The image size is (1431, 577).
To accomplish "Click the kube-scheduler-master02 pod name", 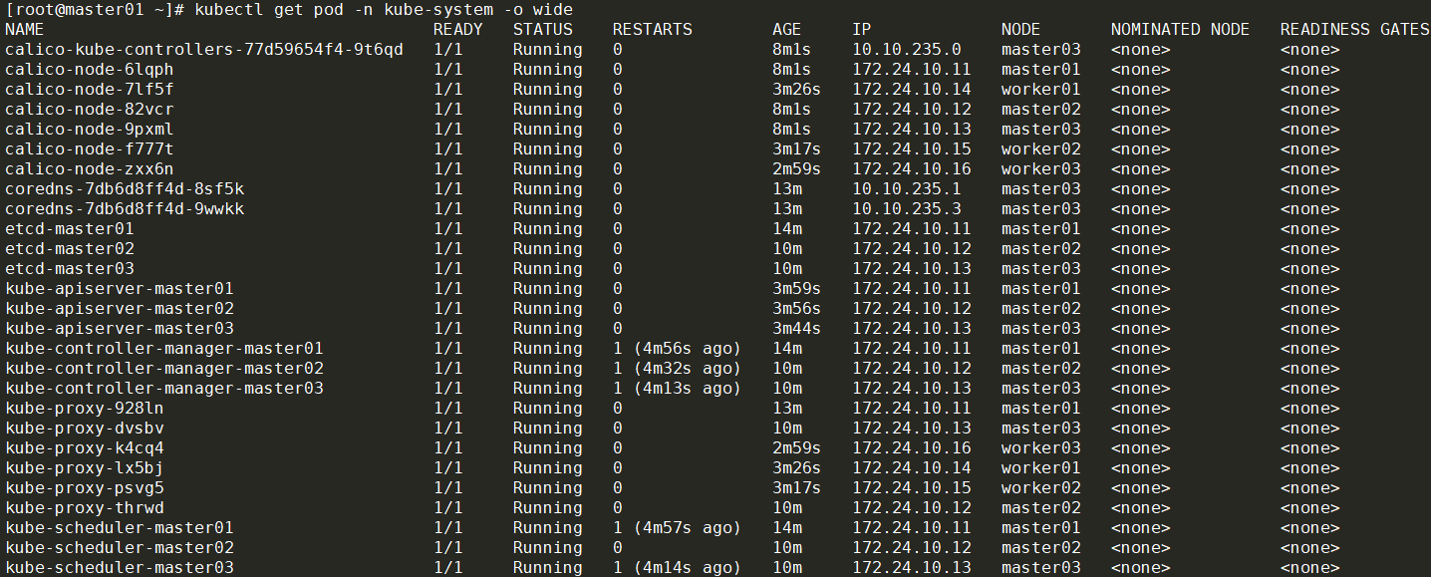I will [120, 548].
